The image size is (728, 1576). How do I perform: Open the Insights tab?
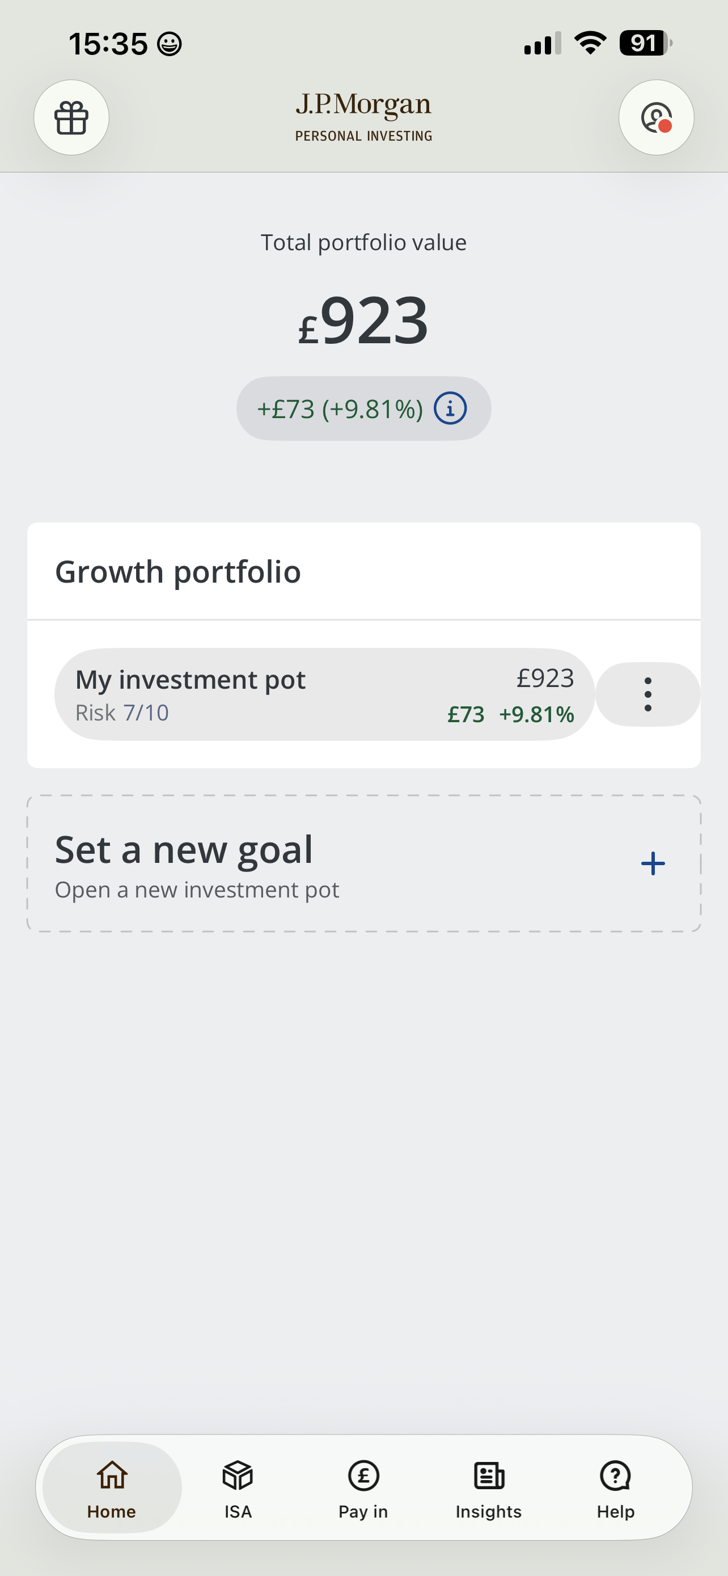tap(489, 1487)
